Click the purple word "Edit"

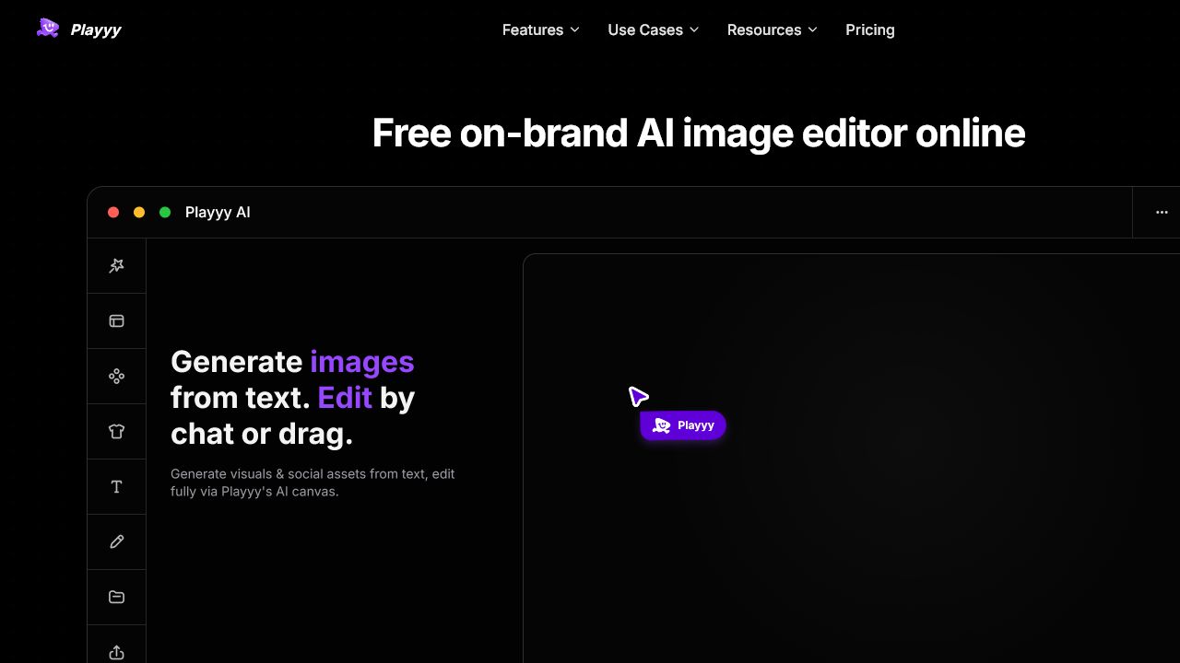coord(345,398)
